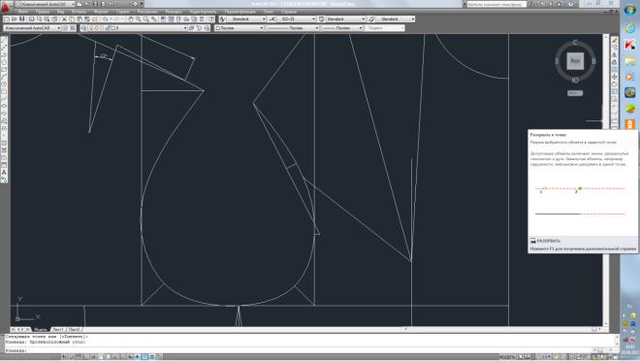
Task: Select the multiline Text A tool
Action: (x=4, y=173)
